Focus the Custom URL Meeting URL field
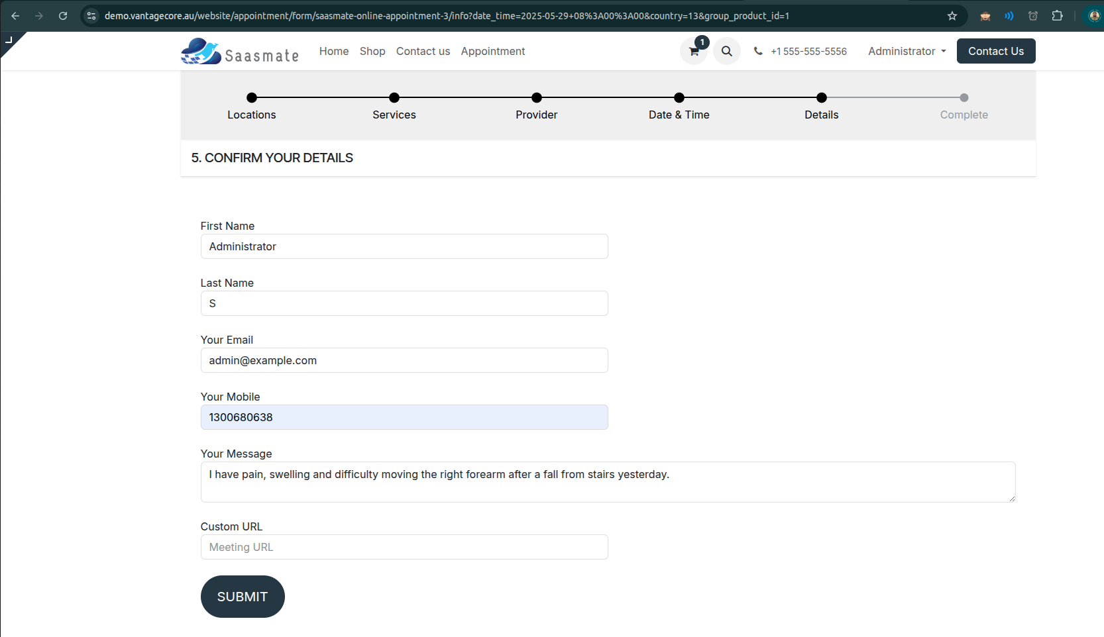 (404, 547)
